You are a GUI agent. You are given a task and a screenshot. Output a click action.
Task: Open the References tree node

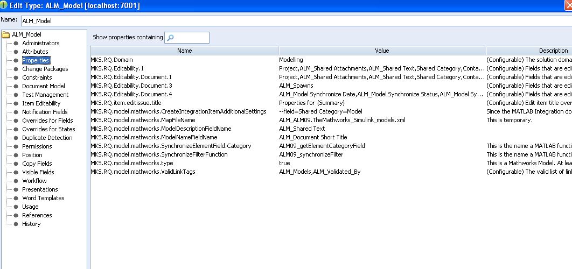click(x=37, y=215)
